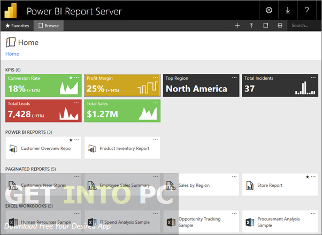
Task: Click the Power BI logo
Action: tap(11, 10)
